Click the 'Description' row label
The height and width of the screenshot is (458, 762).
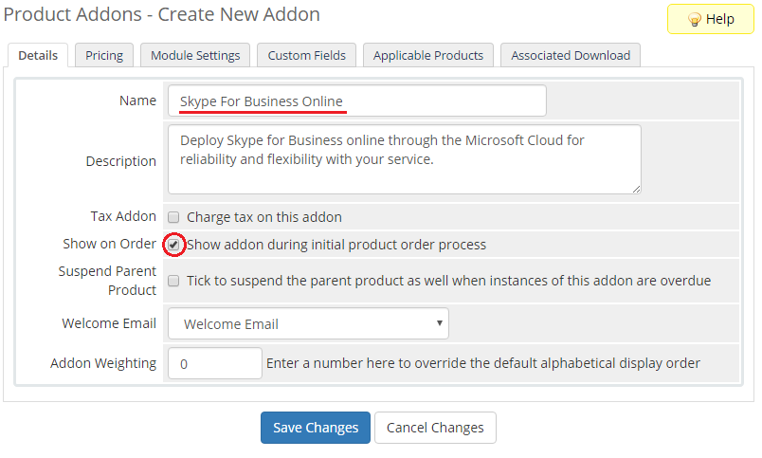121,161
